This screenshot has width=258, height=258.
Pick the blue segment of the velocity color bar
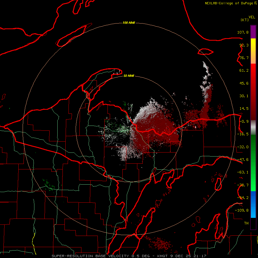click(x=253, y=204)
